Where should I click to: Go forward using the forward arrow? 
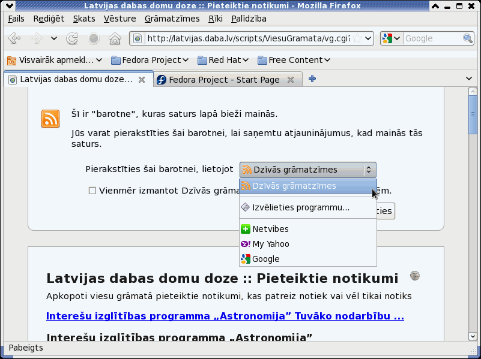click(36, 38)
